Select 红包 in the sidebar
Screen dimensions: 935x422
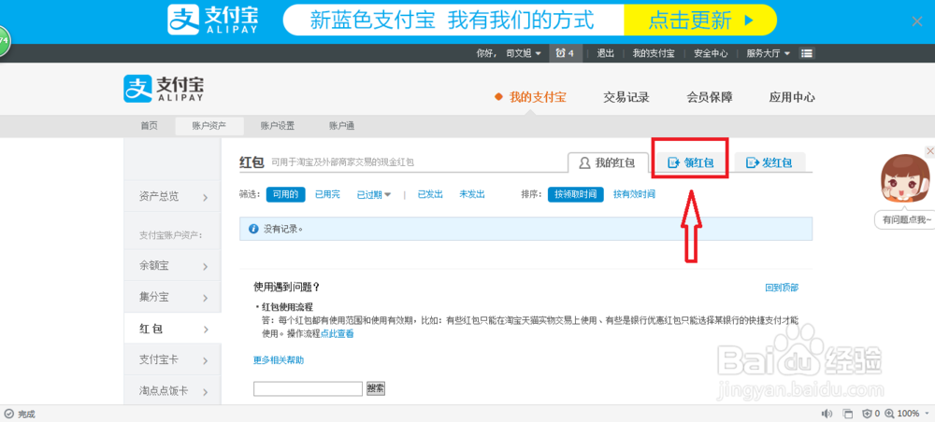tap(172, 328)
